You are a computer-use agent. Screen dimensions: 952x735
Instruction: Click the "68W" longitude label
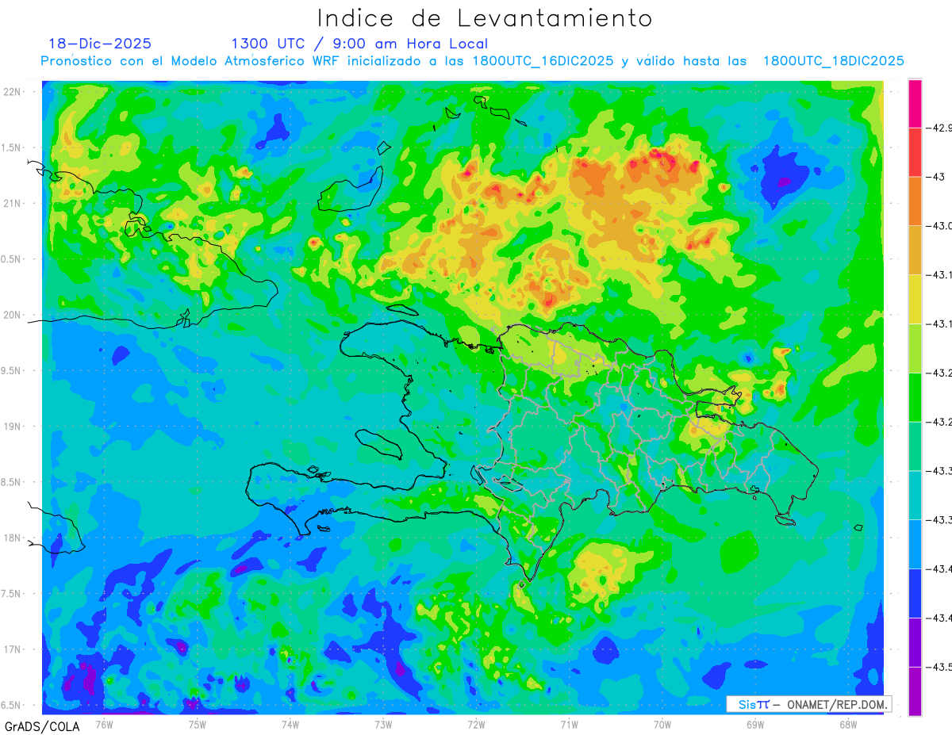[x=847, y=724]
